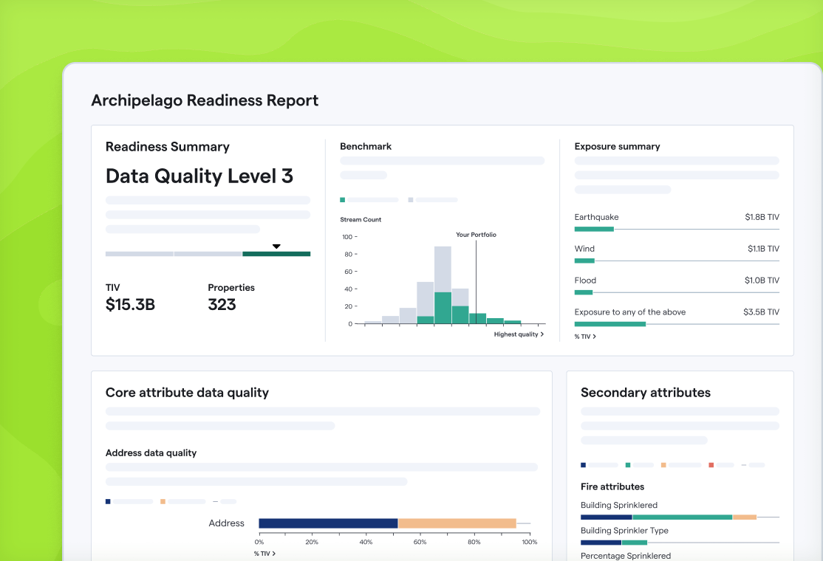Click the $15.3B TIV value
Image resolution: width=823 pixels, height=561 pixels.
click(130, 305)
